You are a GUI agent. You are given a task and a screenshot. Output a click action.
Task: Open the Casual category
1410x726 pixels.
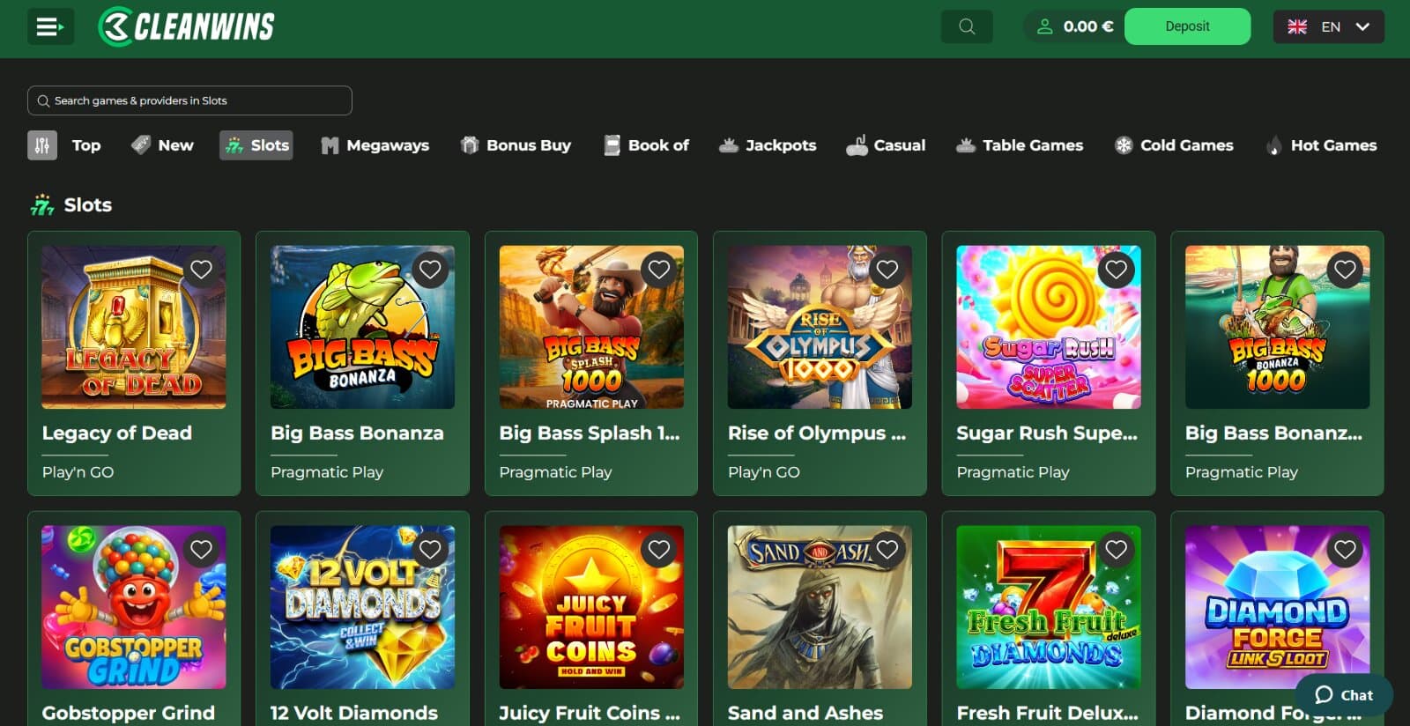point(886,145)
